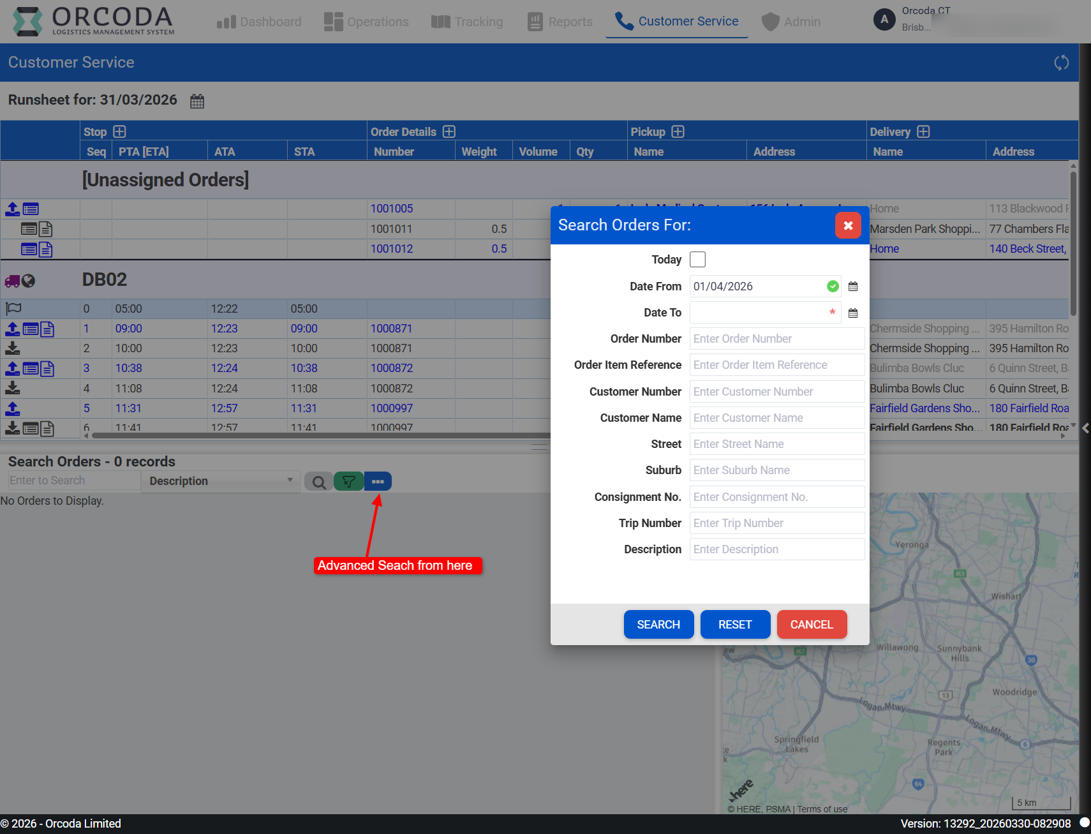Click the green filter icon button
This screenshot has height=834, width=1091.
click(348, 482)
